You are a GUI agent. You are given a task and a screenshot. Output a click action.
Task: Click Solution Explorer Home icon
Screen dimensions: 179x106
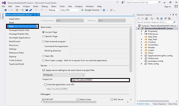146,18
